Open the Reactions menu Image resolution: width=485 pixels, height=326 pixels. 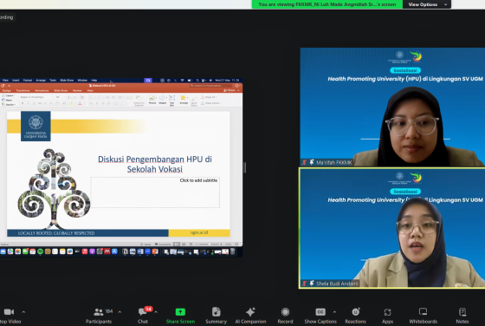tap(355, 316)
